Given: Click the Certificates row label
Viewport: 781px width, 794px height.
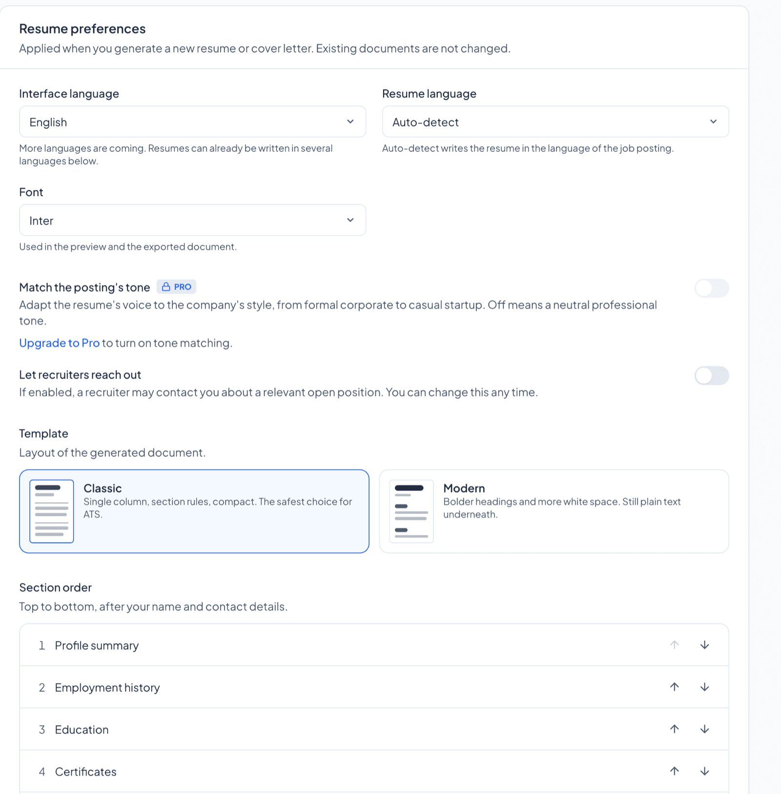Looking at the screenshot, I should [x=85, y=771].
